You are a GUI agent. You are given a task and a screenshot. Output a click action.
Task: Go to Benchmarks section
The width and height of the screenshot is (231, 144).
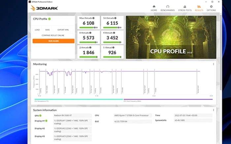coord(168,8)
